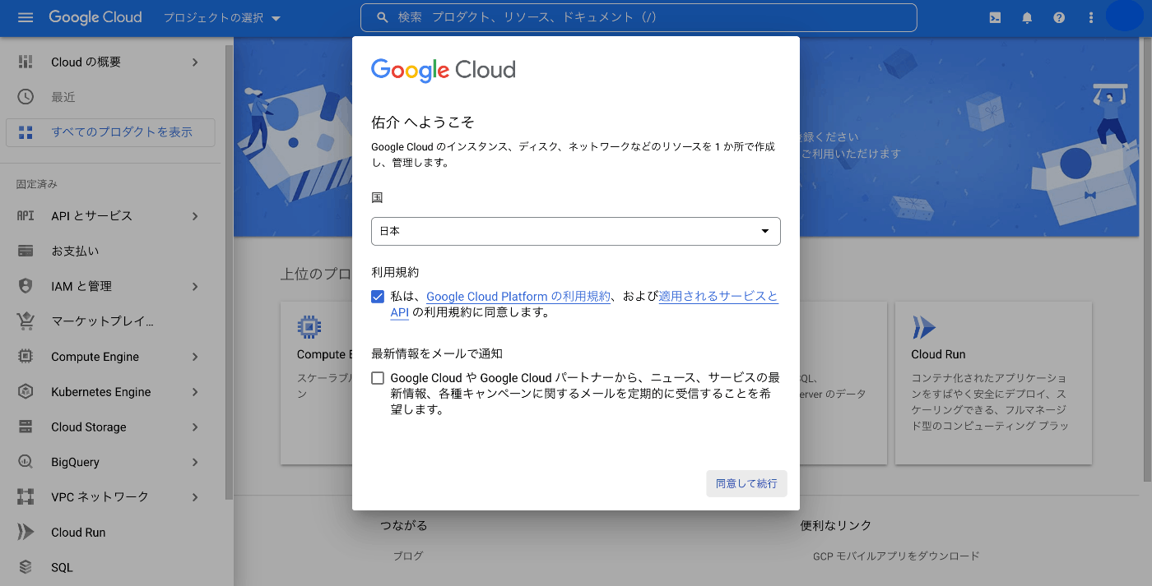Viewport: 1152px width, 586px height.
Task: Expand the Compute Engine submenu chevron
Action: (195, 357)
